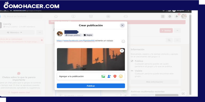The image size is (205, 102).
Task: Click the Buscar en Facebook search field
Action: pyautogui.click(x=23, y=16)
